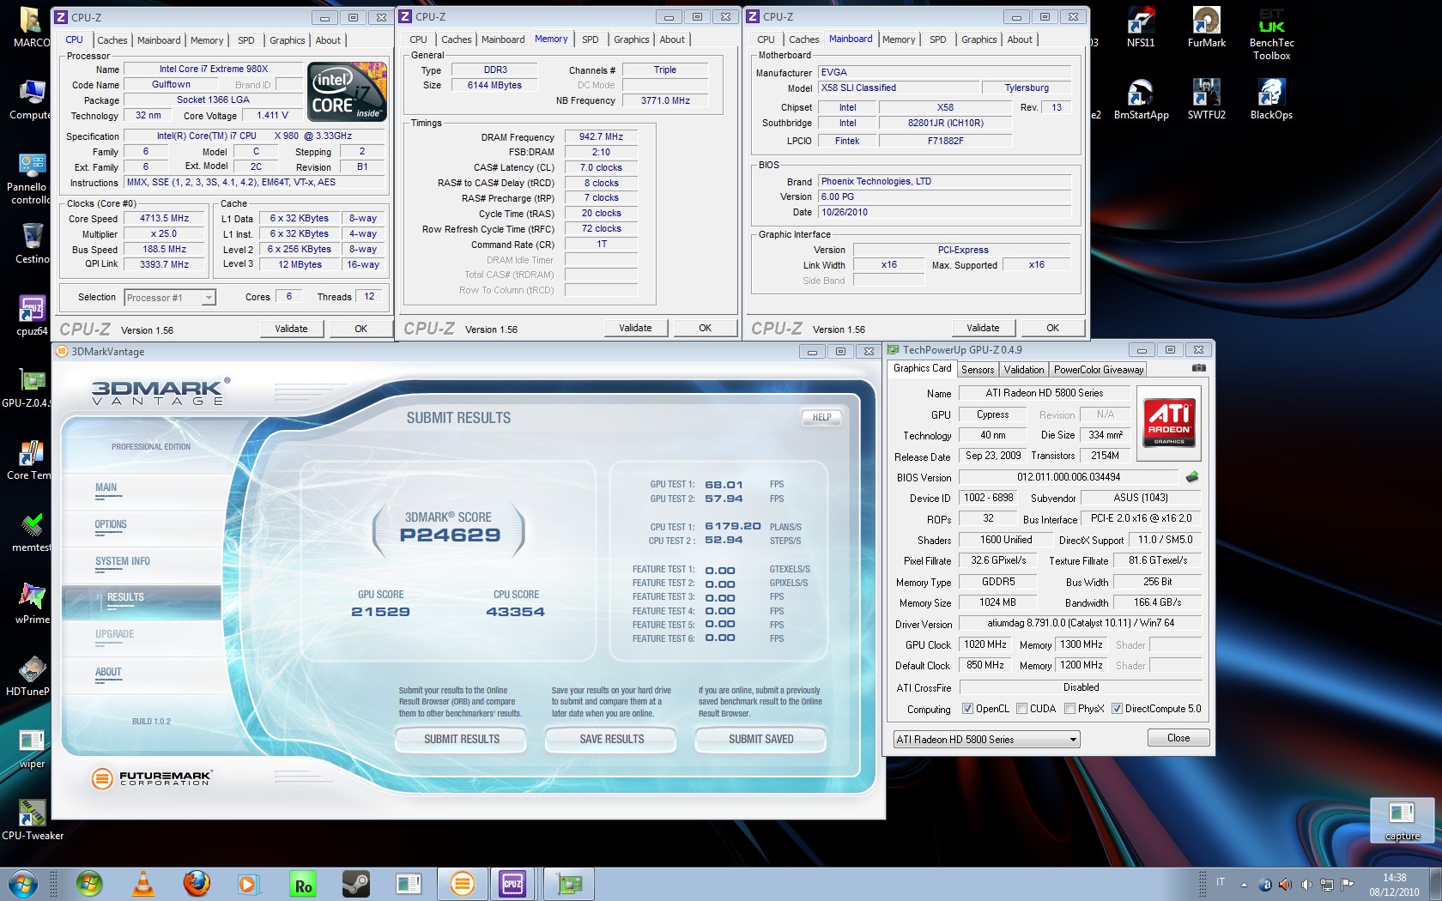
Task: Toggle DirectCompute 5.0 checkbox
Action: tap(1117, 709)
